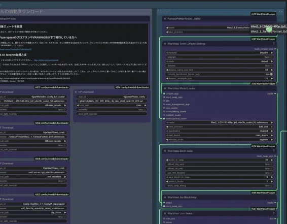Collapse the FantasyPortrait Model Loader node dot

(x=165, y=19)
